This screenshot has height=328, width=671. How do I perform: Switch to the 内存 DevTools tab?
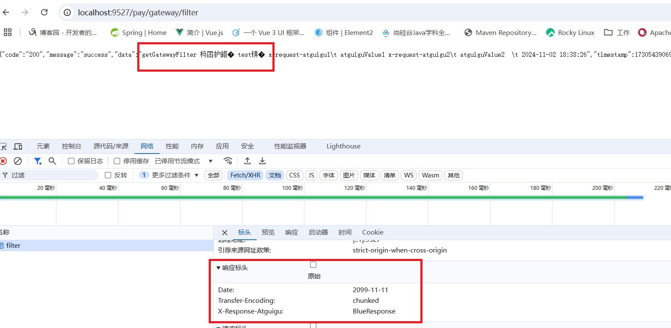(x=197, y=146)
